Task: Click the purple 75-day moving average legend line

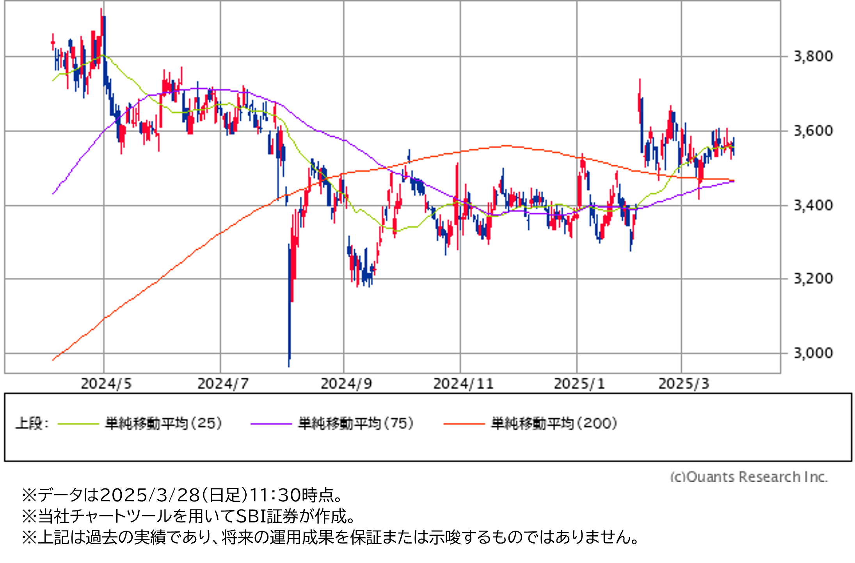Action: coord(271,424)
